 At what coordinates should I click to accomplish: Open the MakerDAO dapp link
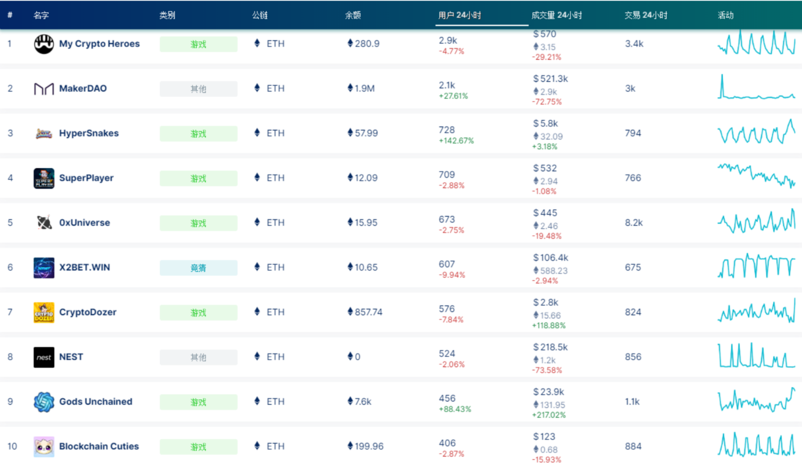pyautogui.click(x=83, y=88)
